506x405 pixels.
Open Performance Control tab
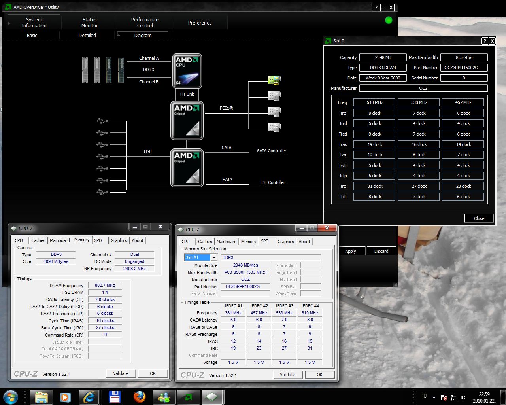point(145,23)
